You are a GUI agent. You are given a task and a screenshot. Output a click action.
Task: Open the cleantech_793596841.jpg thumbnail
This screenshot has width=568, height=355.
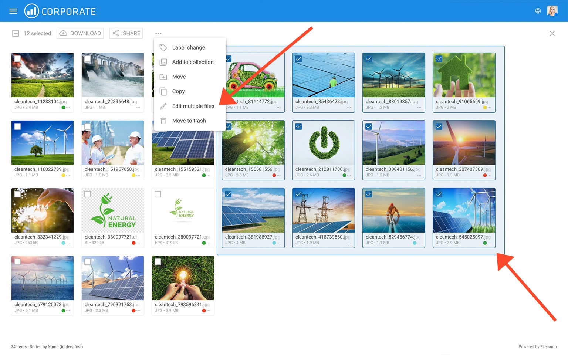pyautogui.click(x=183, y=278)
